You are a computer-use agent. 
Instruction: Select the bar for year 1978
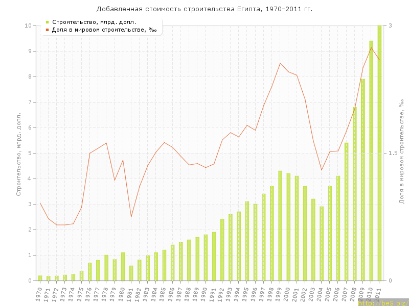tap(106, 268)
